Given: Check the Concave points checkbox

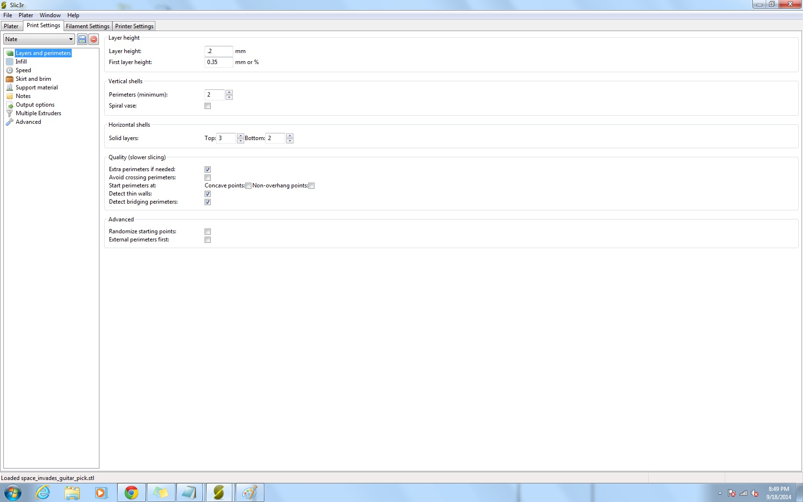Looking at the screenshot, I should pyautogui.click(x=248, y=186).
